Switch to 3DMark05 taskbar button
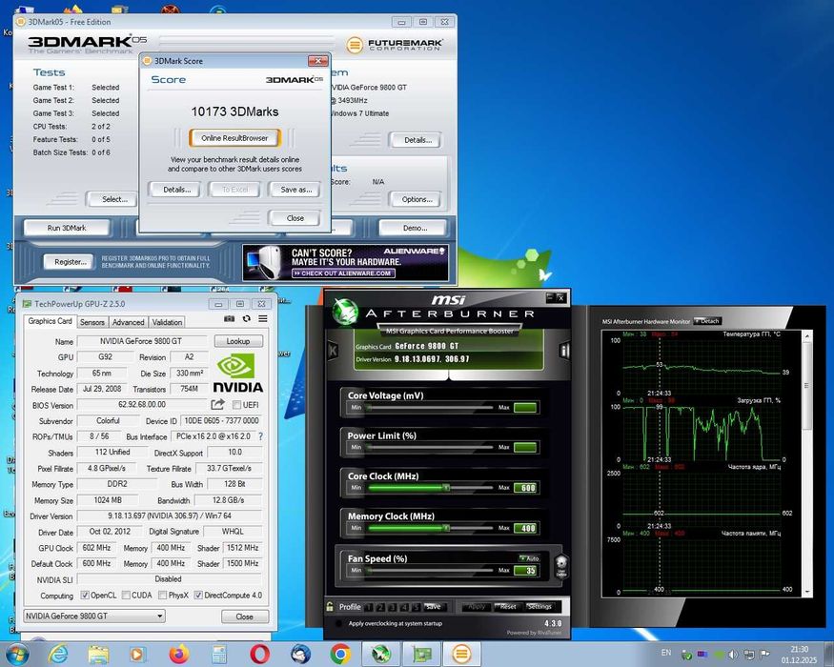 coord(461,654)
